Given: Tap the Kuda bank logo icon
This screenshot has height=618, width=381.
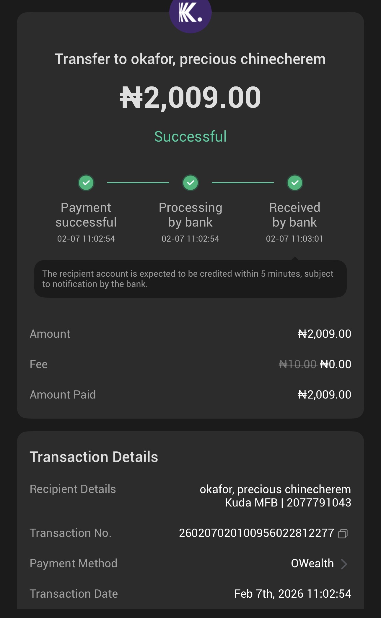Looking at the screenshot, I should (x=190, y=14).
